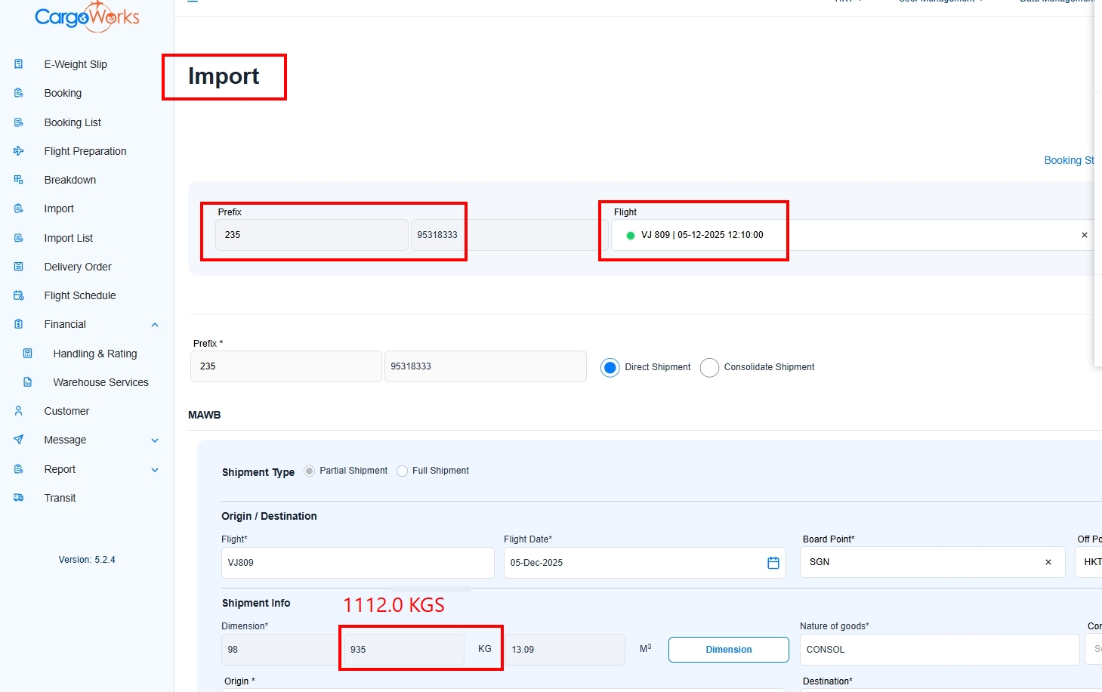Screen dimensions: 1102x692
Task: Choose the Full Shipment option
Action: [x=403, y=471]
